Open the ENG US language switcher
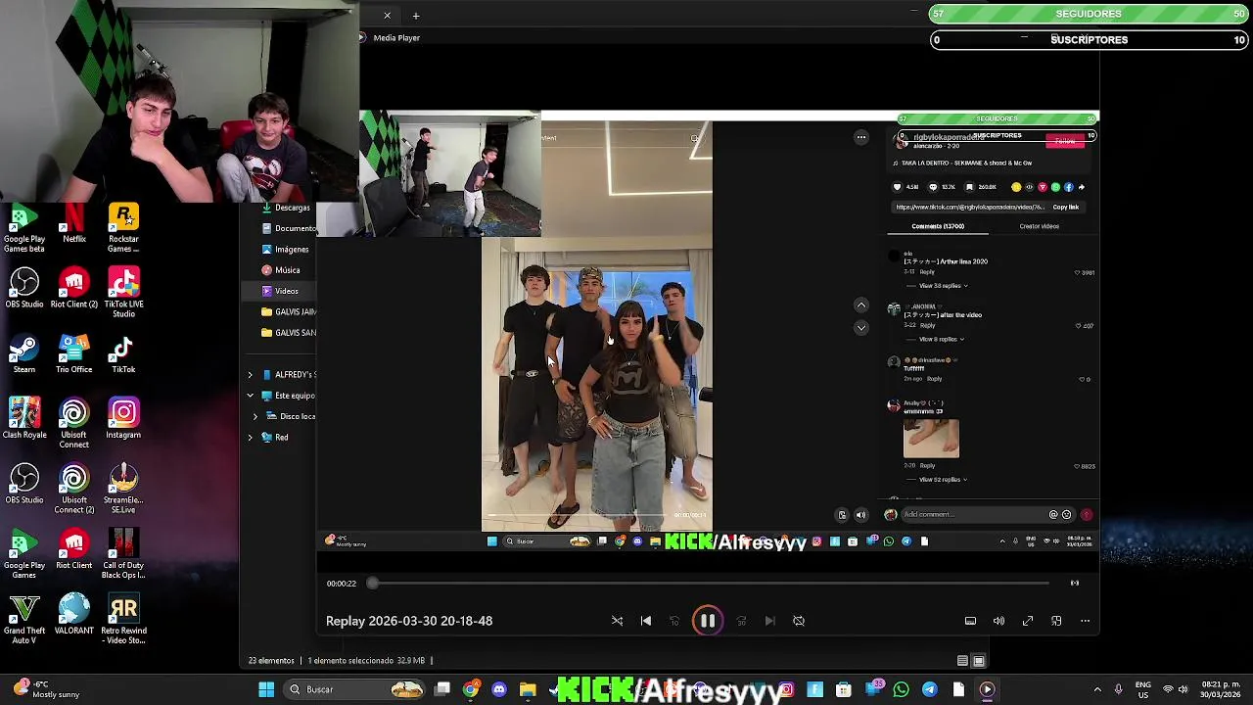 (1143, 689)
